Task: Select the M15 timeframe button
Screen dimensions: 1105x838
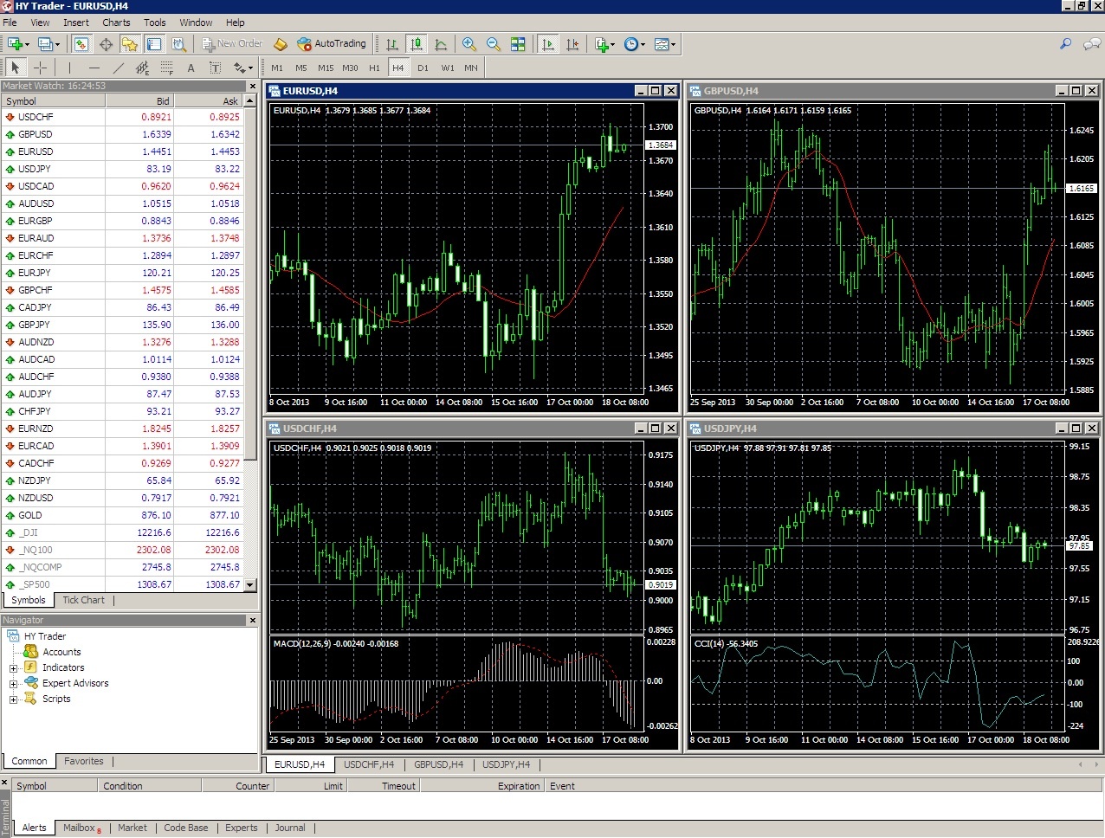Action: (326, 68)
